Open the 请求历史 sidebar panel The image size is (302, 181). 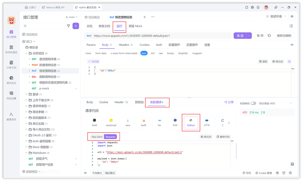tap(11, 80)
